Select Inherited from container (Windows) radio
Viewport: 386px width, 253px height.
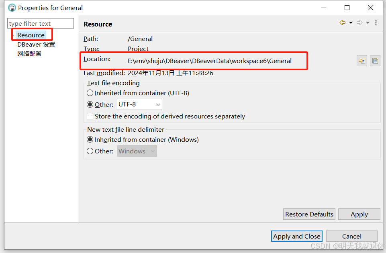90,139
